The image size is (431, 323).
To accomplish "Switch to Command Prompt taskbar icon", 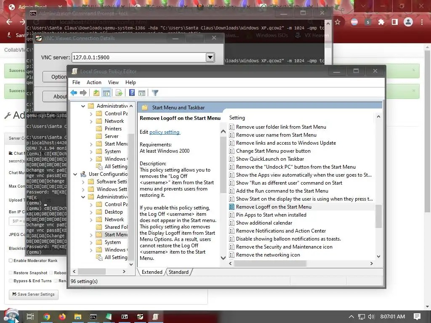I will (x=93, y=317).
